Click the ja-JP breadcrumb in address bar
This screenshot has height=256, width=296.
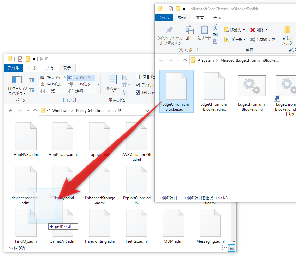117,111
